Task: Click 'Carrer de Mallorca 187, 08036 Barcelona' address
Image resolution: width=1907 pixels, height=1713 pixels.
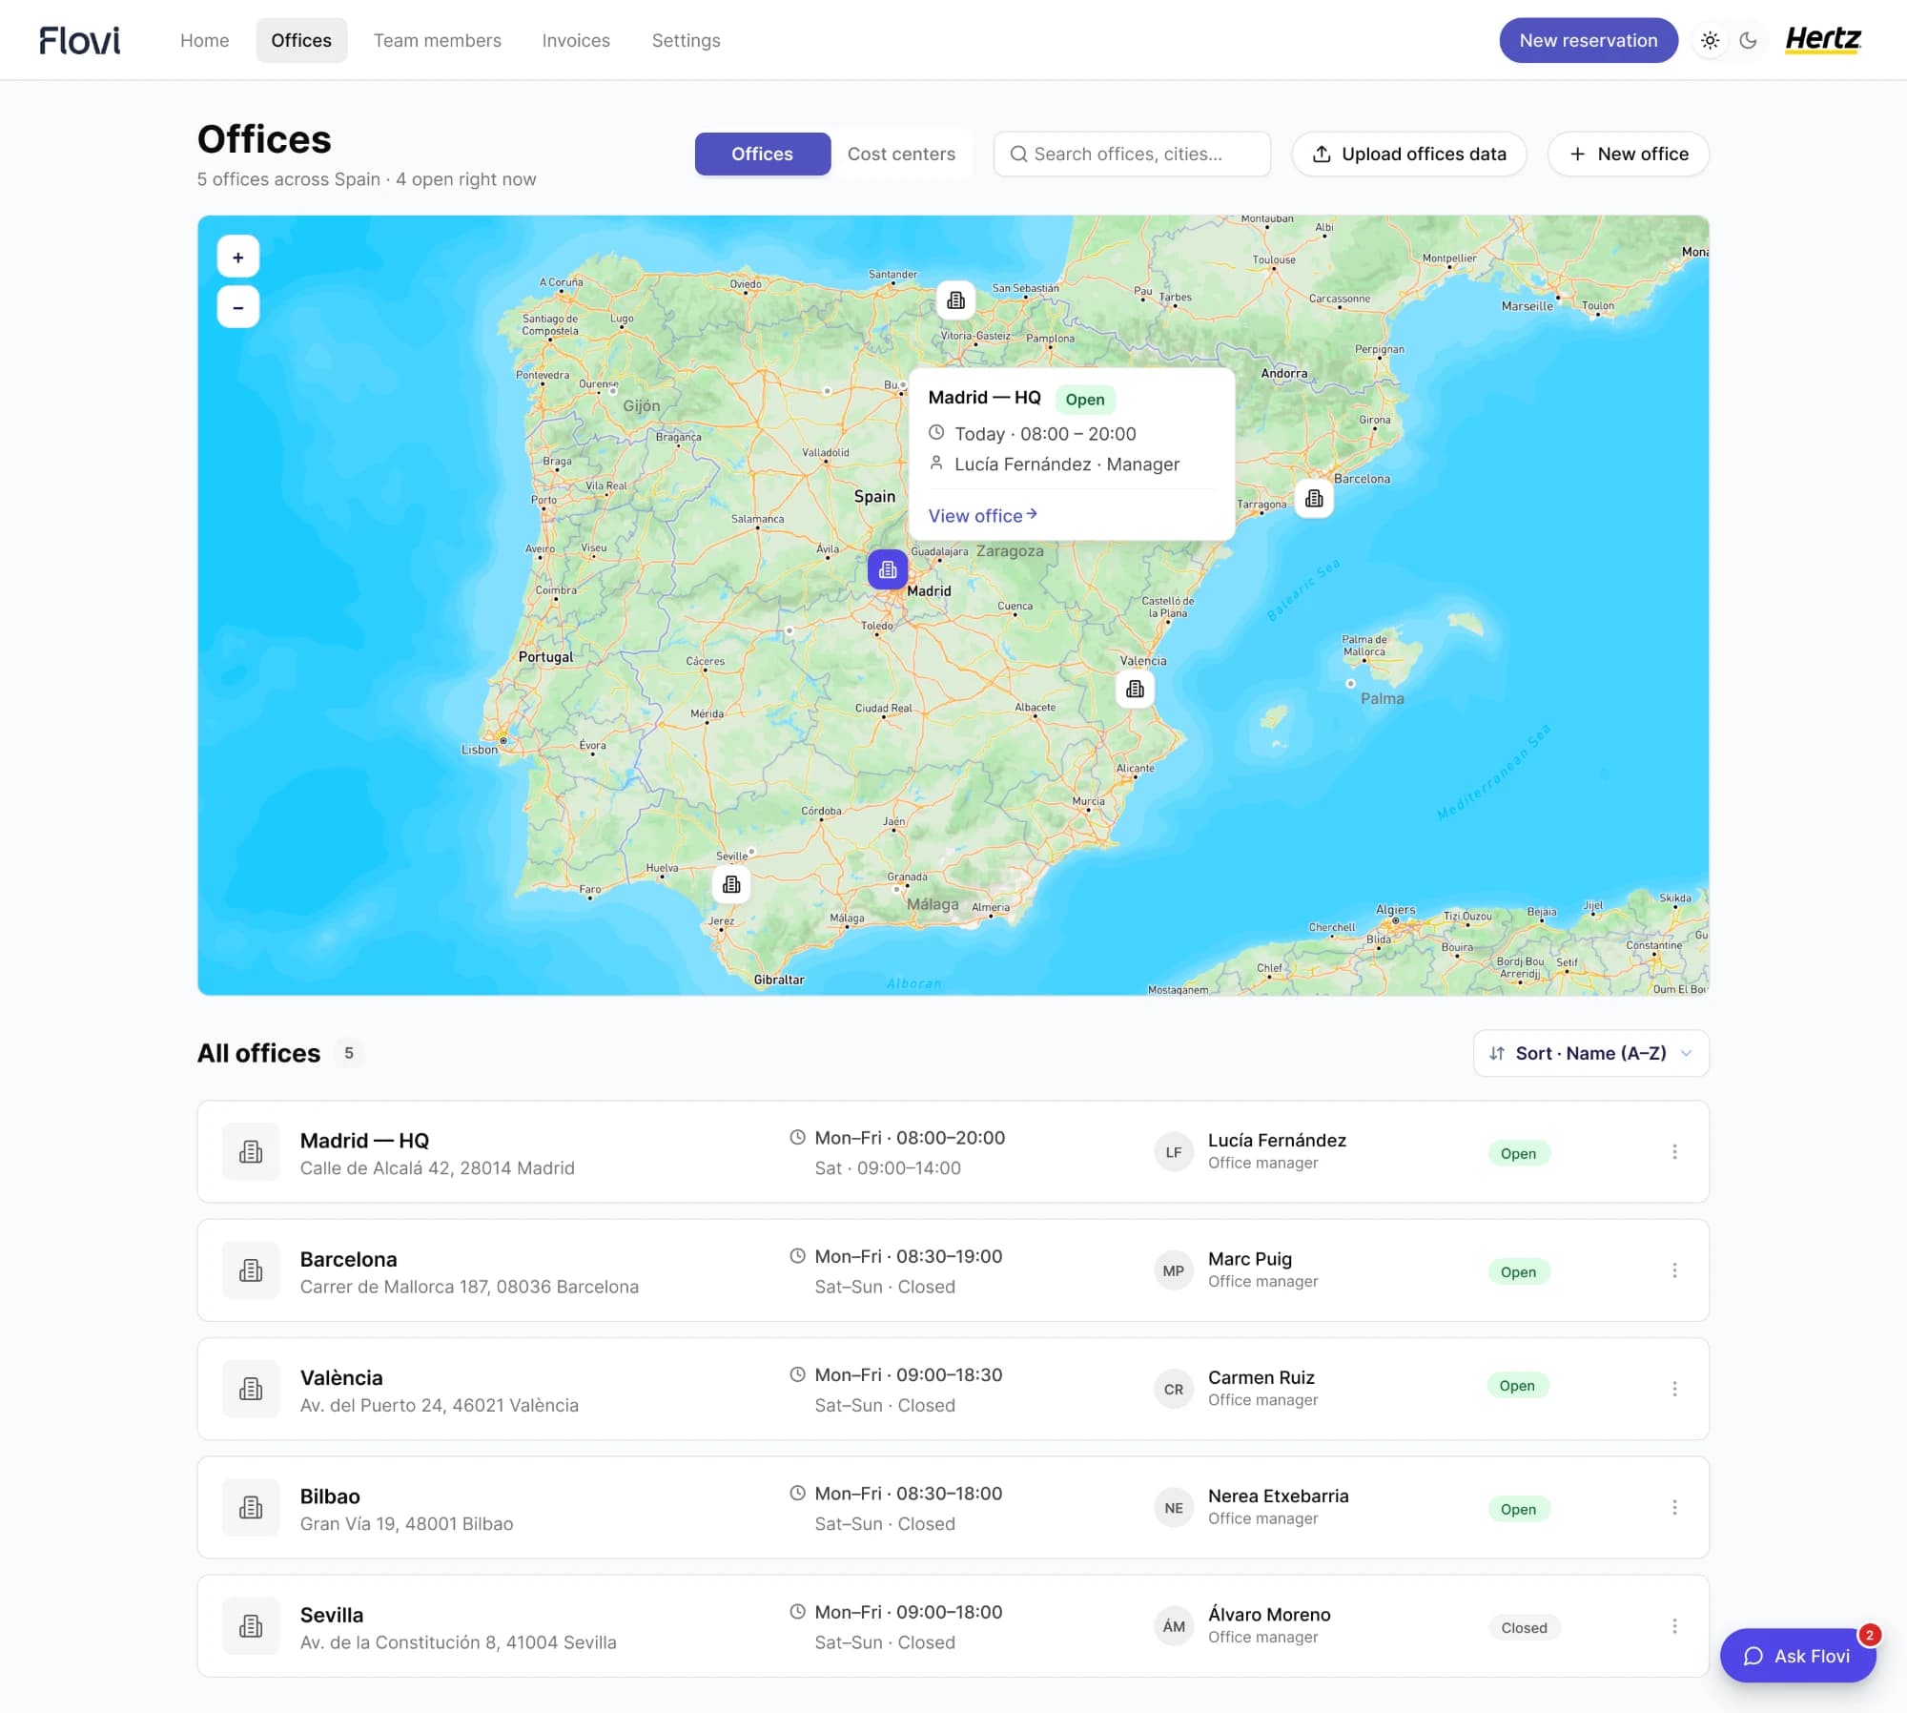Action: pyautogui.click(x=469, y=1286)
